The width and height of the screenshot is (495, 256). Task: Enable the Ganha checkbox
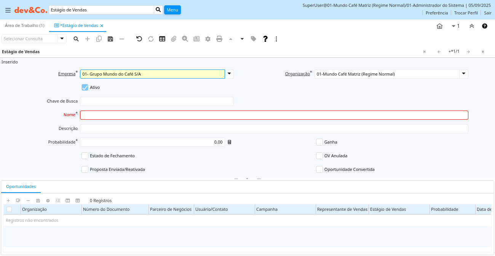tap(319, 142)
